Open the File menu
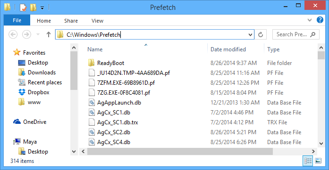 (17, 20)
